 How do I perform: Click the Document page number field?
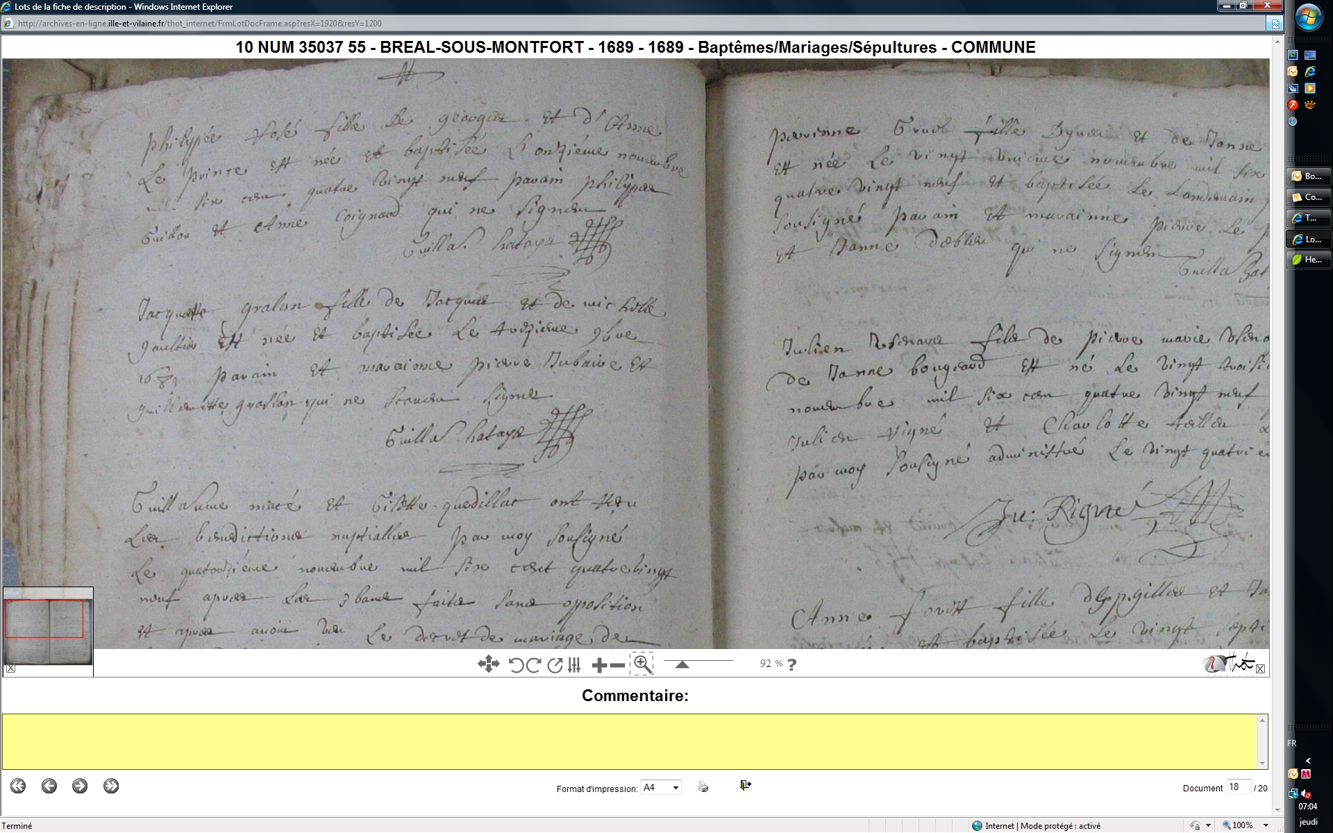point(1238,787)
